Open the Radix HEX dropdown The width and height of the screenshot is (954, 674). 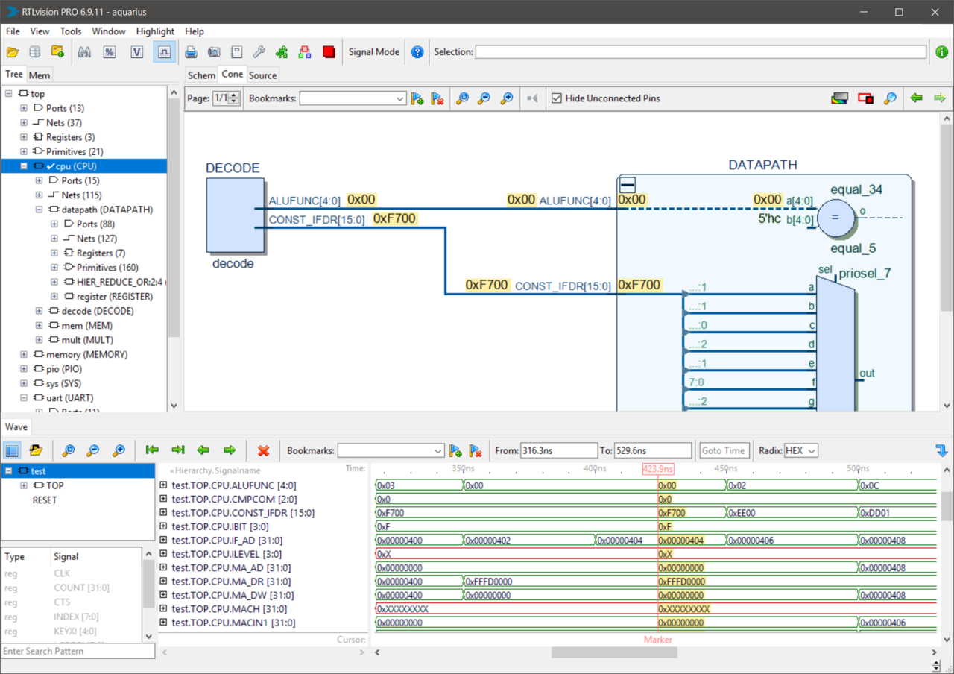801,450
